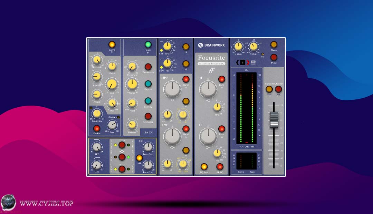Click the compressor Release knob

[x=97, y=77]
